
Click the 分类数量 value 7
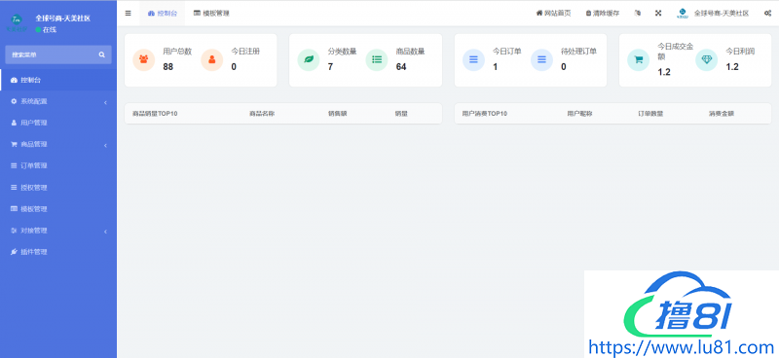[330, 66]
